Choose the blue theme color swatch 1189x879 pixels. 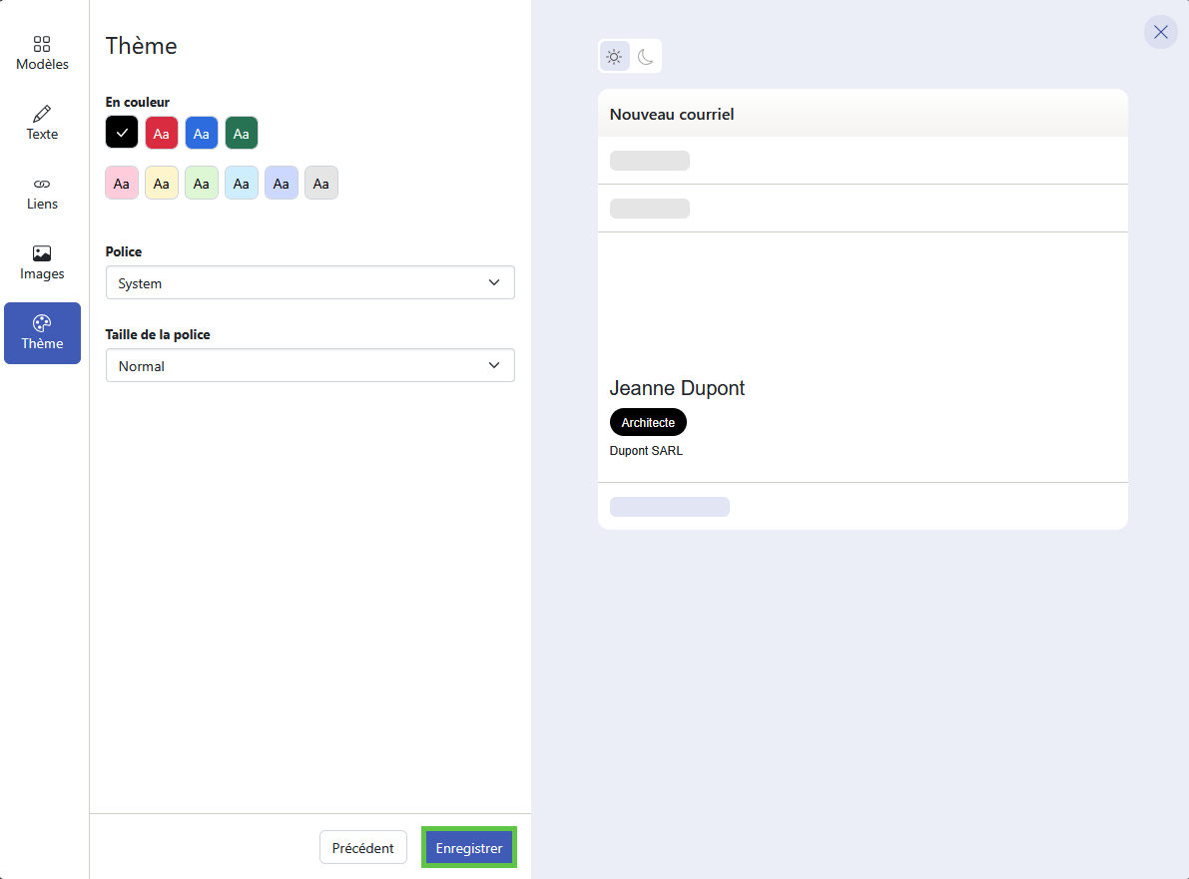(x=202, y=133)
